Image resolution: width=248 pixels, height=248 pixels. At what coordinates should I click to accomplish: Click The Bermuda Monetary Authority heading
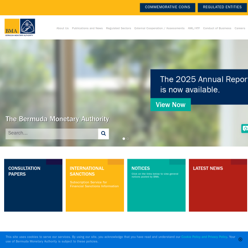coord(57,119)
